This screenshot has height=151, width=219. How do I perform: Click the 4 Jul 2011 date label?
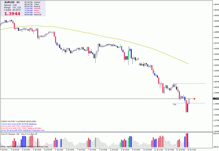pos(4,150)
